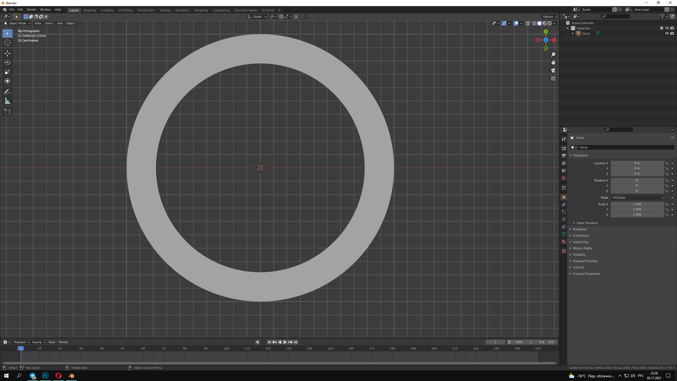Open the Scene properties tab
Image resolution: width=677 pixels, height=381 pixels.
click(564, 171)
